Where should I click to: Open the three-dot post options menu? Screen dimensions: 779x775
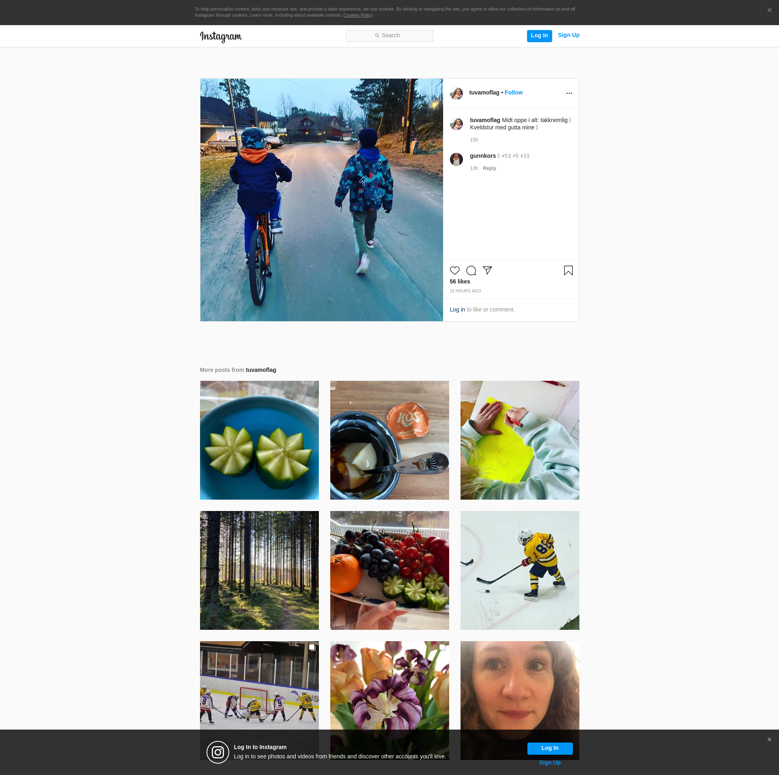pyautogui.click(x=569, y=93)
